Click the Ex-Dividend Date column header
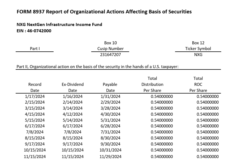 tap(73, 87)
